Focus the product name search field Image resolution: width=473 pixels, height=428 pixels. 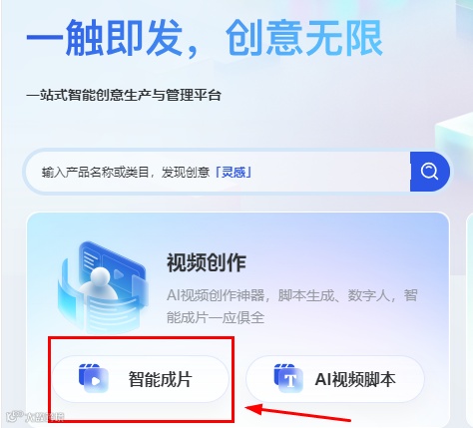pyautogui.click(x=217, y=172)
